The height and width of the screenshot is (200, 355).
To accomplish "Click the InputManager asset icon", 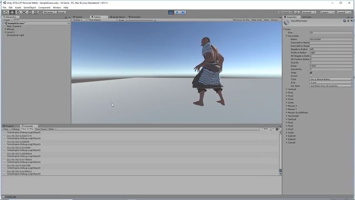I will coord(287,22).
